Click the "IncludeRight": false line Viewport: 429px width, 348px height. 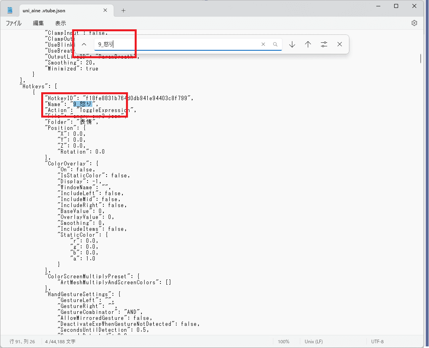click(92, 205)
